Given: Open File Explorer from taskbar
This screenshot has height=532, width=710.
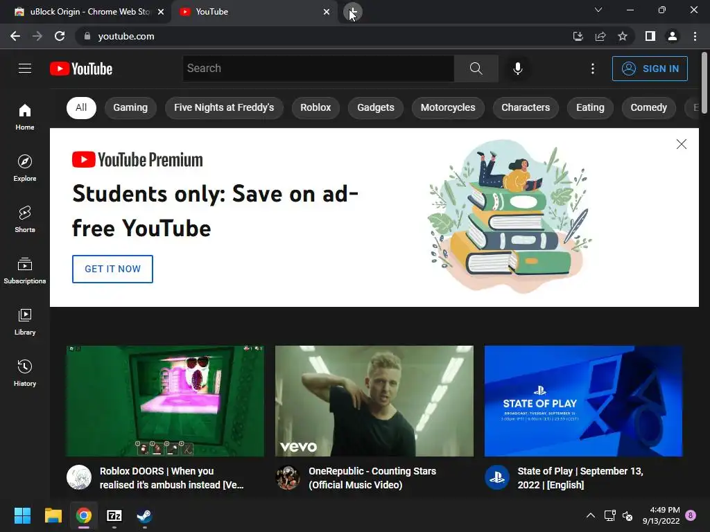Looking at the screenshot, I should (53, 515).
